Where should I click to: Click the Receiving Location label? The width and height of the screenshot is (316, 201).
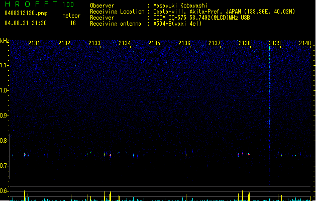click(117, 12)
